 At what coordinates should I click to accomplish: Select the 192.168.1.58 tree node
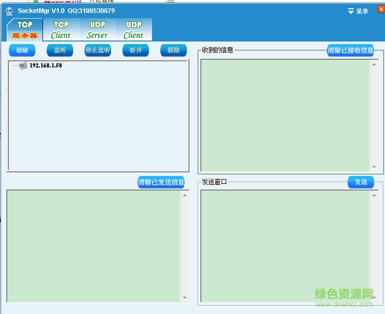point(46,65)
